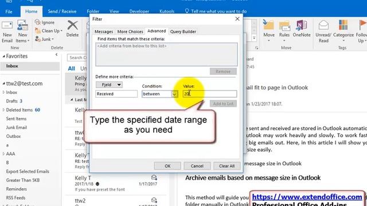Image resolution: width=367 pixels, height=206 pixels.
Task: Switch to the Send / Receive tab
Action: pyautogui.click(x=62, y=11)
